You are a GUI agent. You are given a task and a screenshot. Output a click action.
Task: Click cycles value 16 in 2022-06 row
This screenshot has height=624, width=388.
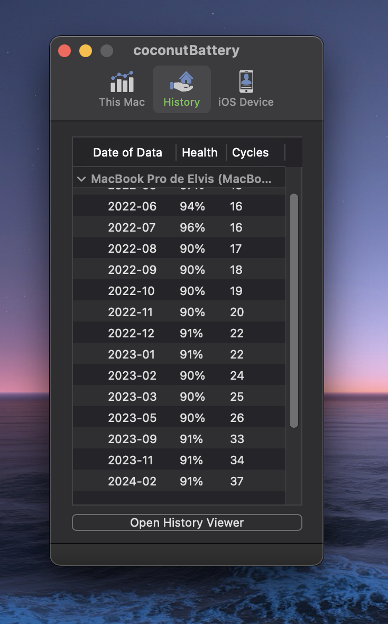click(236, 206)
